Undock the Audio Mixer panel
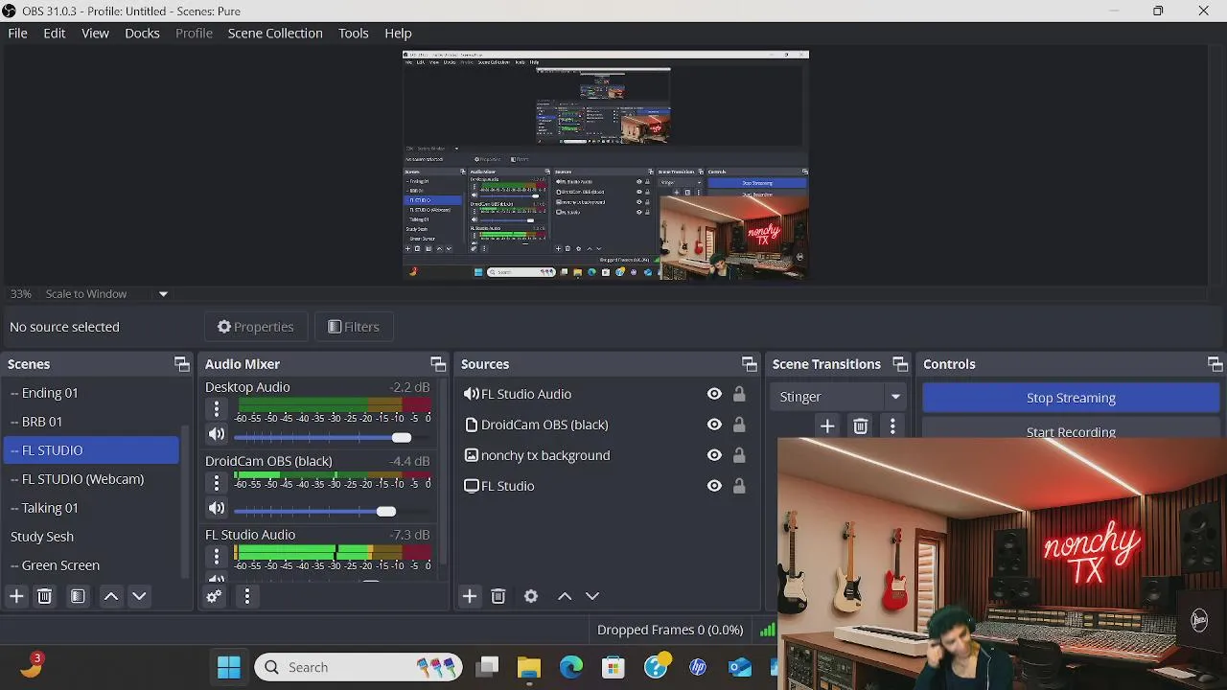The image size is (1227, 690). [438, 364]
